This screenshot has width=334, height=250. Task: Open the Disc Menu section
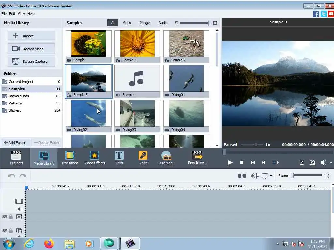166,158
